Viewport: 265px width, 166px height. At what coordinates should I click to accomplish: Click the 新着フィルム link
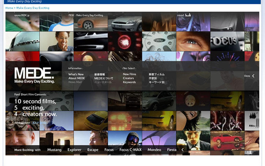(157, 74)
